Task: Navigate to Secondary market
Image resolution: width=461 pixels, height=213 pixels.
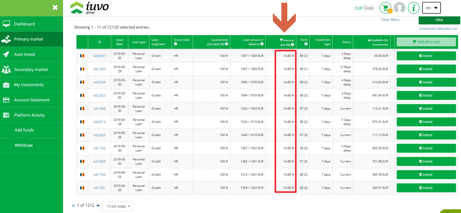Action: [x=31, y=70]
